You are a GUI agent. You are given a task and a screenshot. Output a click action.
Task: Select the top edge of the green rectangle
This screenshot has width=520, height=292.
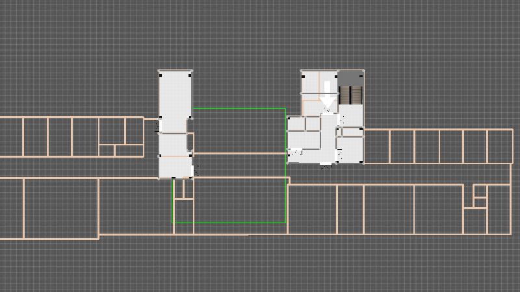(x=239, y=108)
